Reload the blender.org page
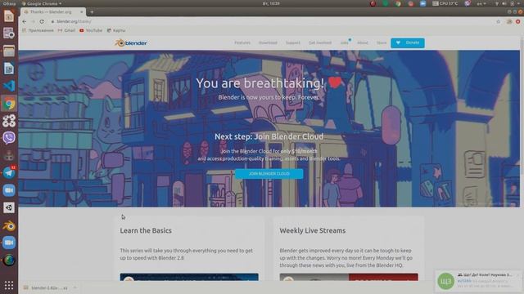The height and width of the screenshot is (294, 524). (42, 21)
